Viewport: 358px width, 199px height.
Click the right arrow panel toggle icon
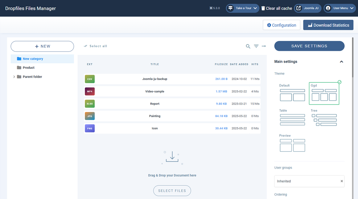pyautogui.click(x=264, y=46)
